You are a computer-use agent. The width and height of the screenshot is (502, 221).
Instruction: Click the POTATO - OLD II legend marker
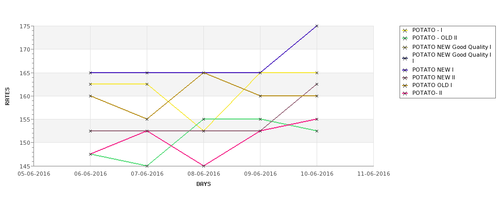405,38
